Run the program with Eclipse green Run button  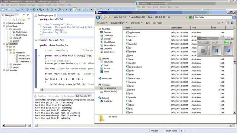pyautogui.click(x=34, y=9)
